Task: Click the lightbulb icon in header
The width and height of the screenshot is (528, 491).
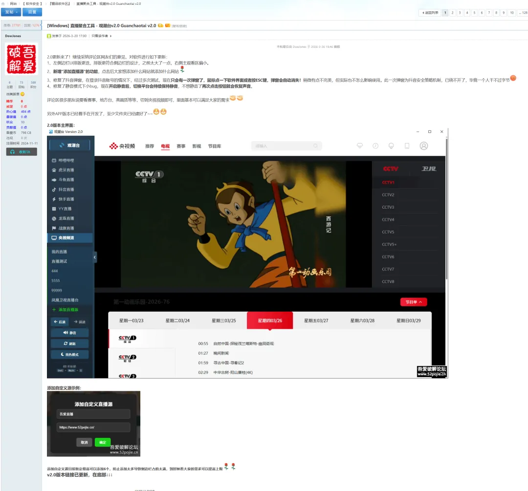Action: (x=391, y=146)
